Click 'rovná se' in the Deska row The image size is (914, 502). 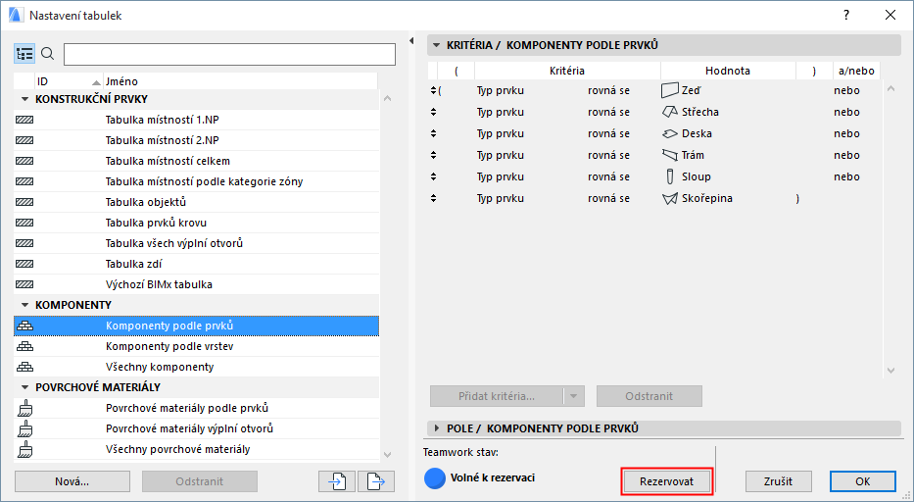(608, 133)
